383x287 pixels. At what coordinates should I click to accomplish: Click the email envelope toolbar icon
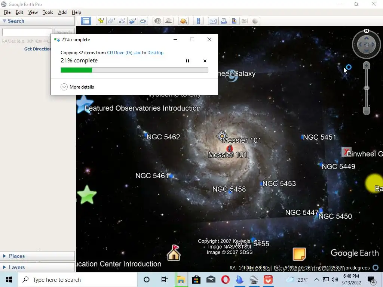(213, 21)
